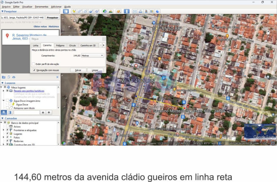The image size is (277, 182).
Task: Move item up with the up arrow button
Action: tap(43, 112)
